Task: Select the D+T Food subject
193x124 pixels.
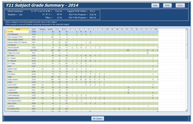Action: coord(18,56)
